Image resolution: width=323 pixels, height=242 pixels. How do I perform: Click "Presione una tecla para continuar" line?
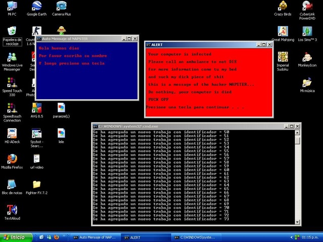click(195, 107)
